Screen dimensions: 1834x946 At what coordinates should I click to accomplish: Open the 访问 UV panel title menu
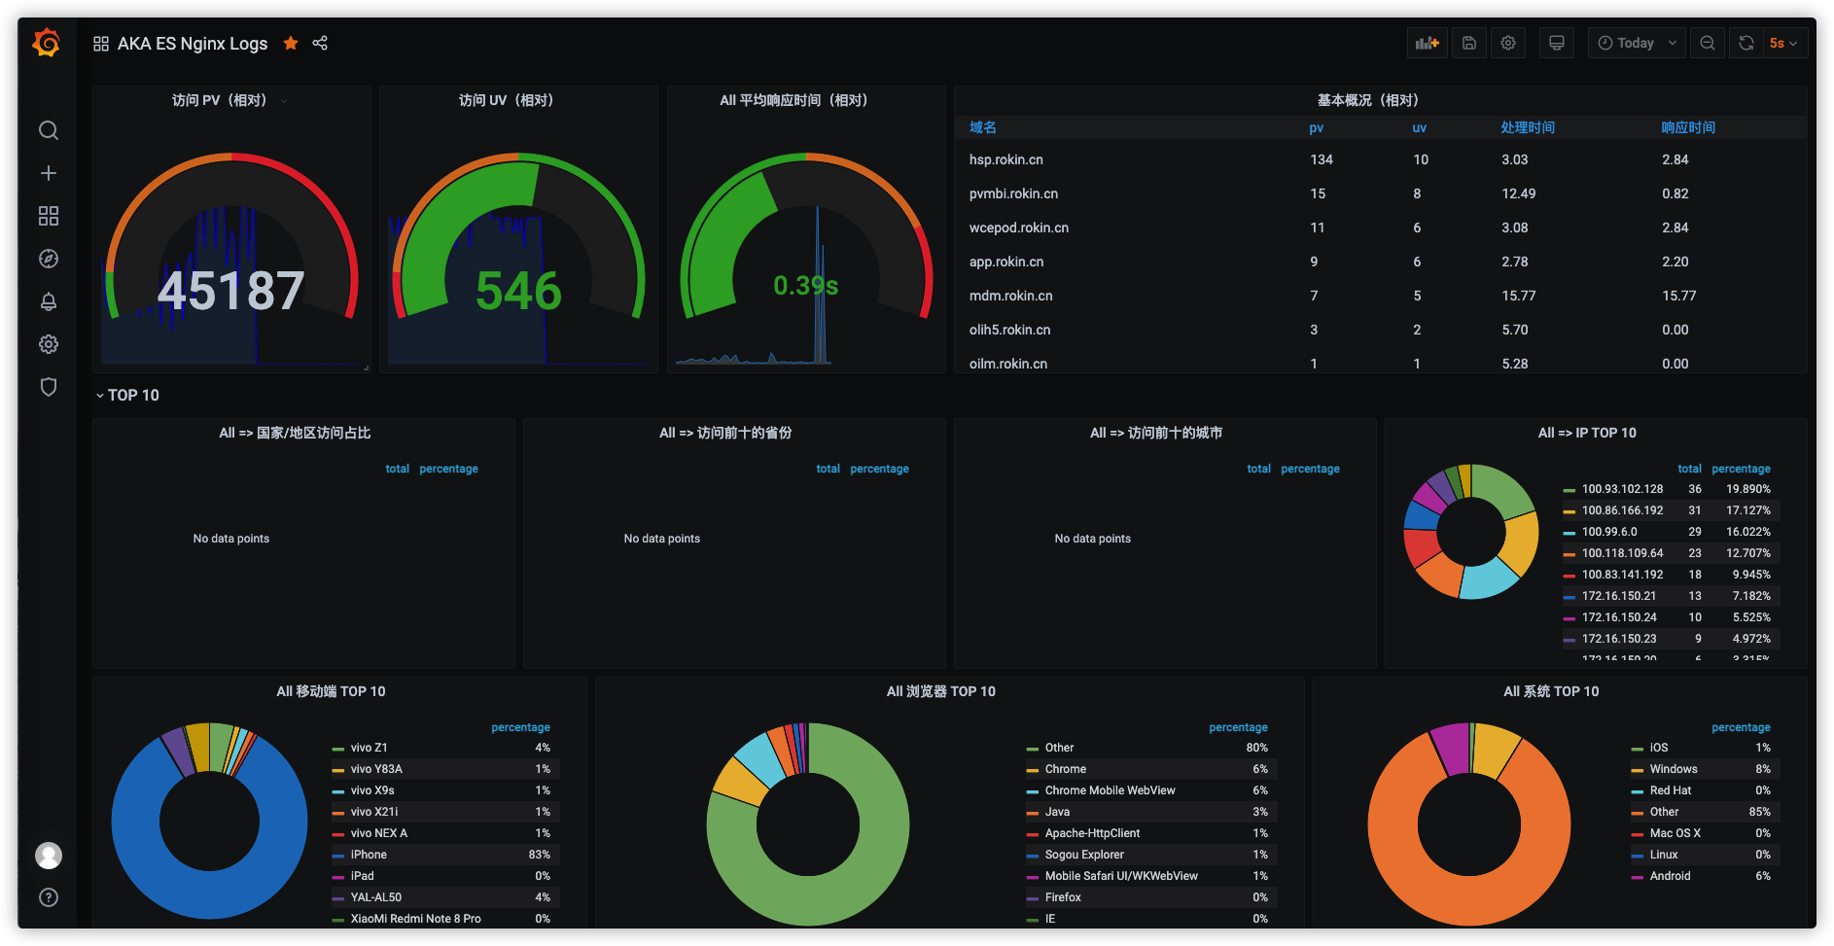(x=506, y=100)
